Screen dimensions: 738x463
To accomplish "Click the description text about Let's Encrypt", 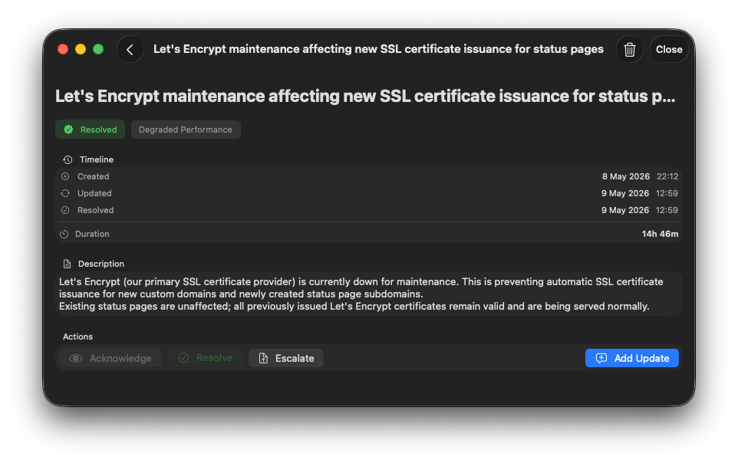I will point(361,294).
